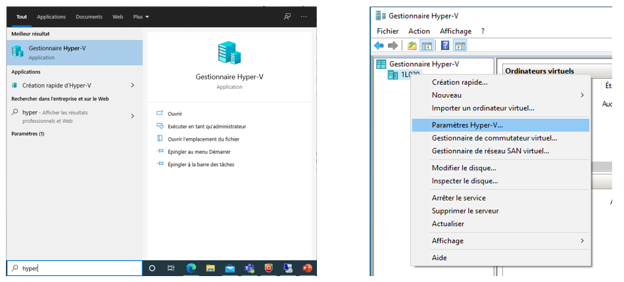Click Paramètres (1) category
This screenshot has height=282, width=624.
(x=28, y=133)
